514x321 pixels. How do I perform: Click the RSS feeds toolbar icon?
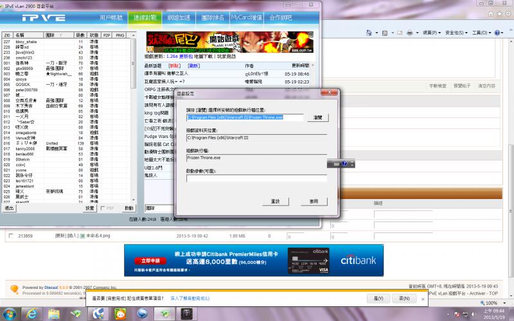pyautogui.click(x=385, y=33)
